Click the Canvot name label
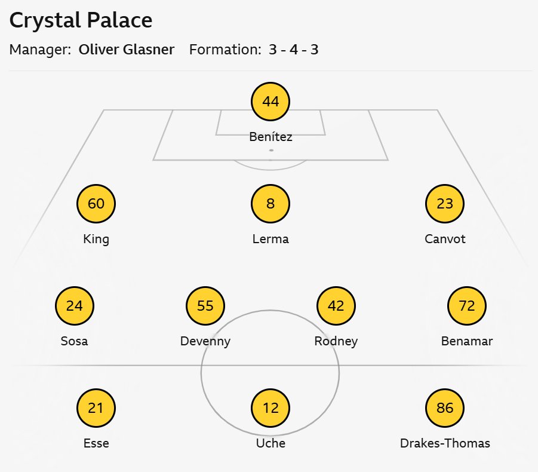Screen dimensions: 538x472 (x=445, y=239)
